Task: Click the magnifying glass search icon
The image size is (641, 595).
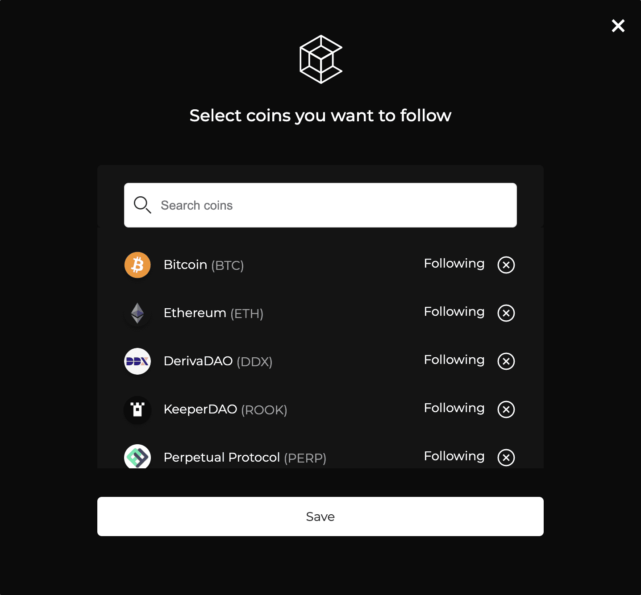Action: pyautogui.click(x=142, y=205)
